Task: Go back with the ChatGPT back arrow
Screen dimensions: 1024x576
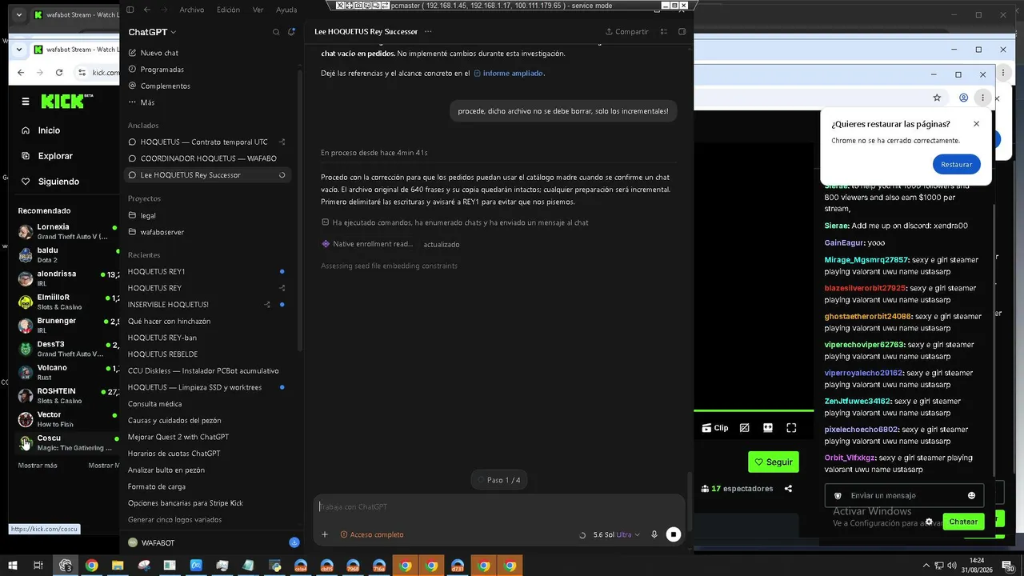Action: [x=146, y=10]
